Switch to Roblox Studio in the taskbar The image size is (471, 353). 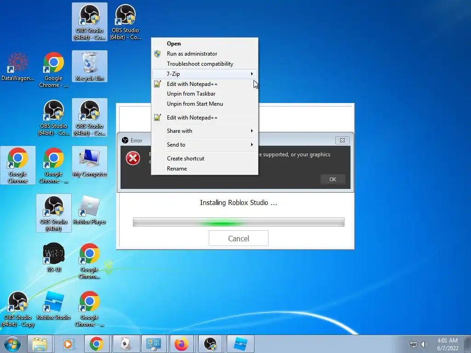[x=240, y=344]
